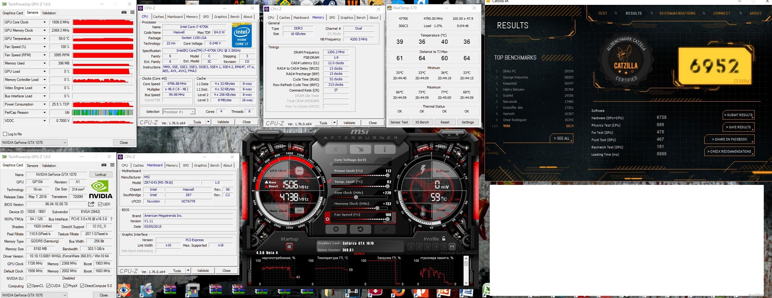Image resolution: width=772 pixels, height=298 pixels.
Task: Open Word document desktop shortcut
Action: 467,293
